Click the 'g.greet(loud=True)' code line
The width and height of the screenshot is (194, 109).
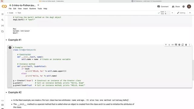(22, 85)
